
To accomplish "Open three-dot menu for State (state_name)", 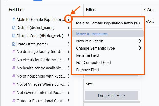I will pyautogui.click(x=68, y=44).
